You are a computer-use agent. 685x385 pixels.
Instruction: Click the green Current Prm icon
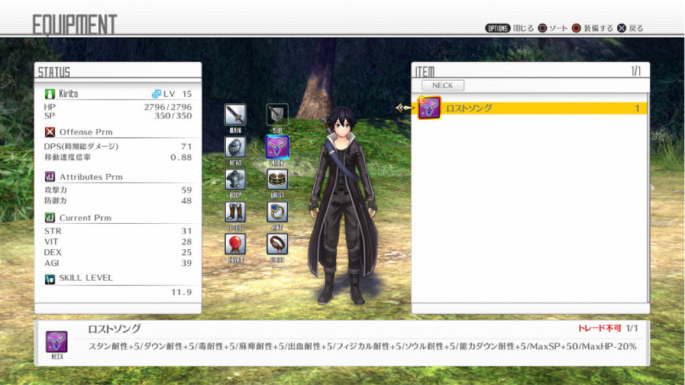coord(50,218)
